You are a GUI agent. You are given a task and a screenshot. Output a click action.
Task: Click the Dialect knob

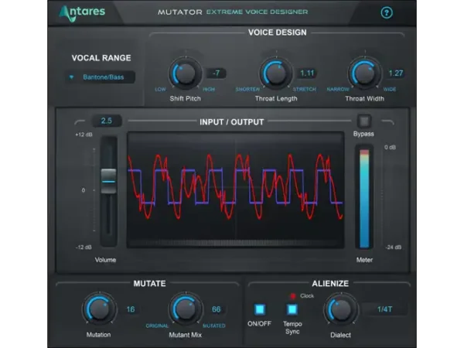341,309
